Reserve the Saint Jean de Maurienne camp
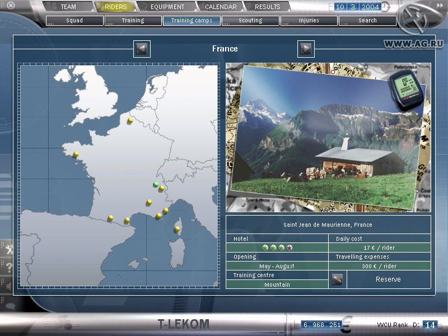The width and height of the screenshot is (448, 336). 388,279
